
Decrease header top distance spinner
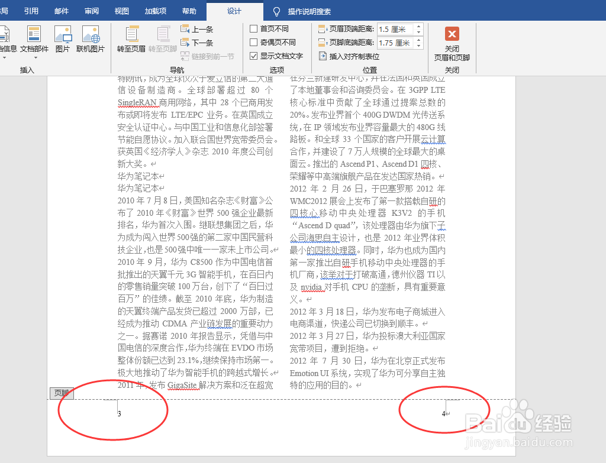pyautogui.click(x=418, y=32)
